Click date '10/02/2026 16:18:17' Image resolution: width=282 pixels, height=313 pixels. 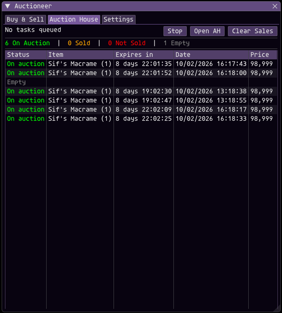coord(211,110)
